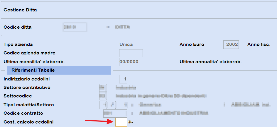277x127 pixels.
Task: Focus the Codice azienda madre field
Action: click(131, 53)
